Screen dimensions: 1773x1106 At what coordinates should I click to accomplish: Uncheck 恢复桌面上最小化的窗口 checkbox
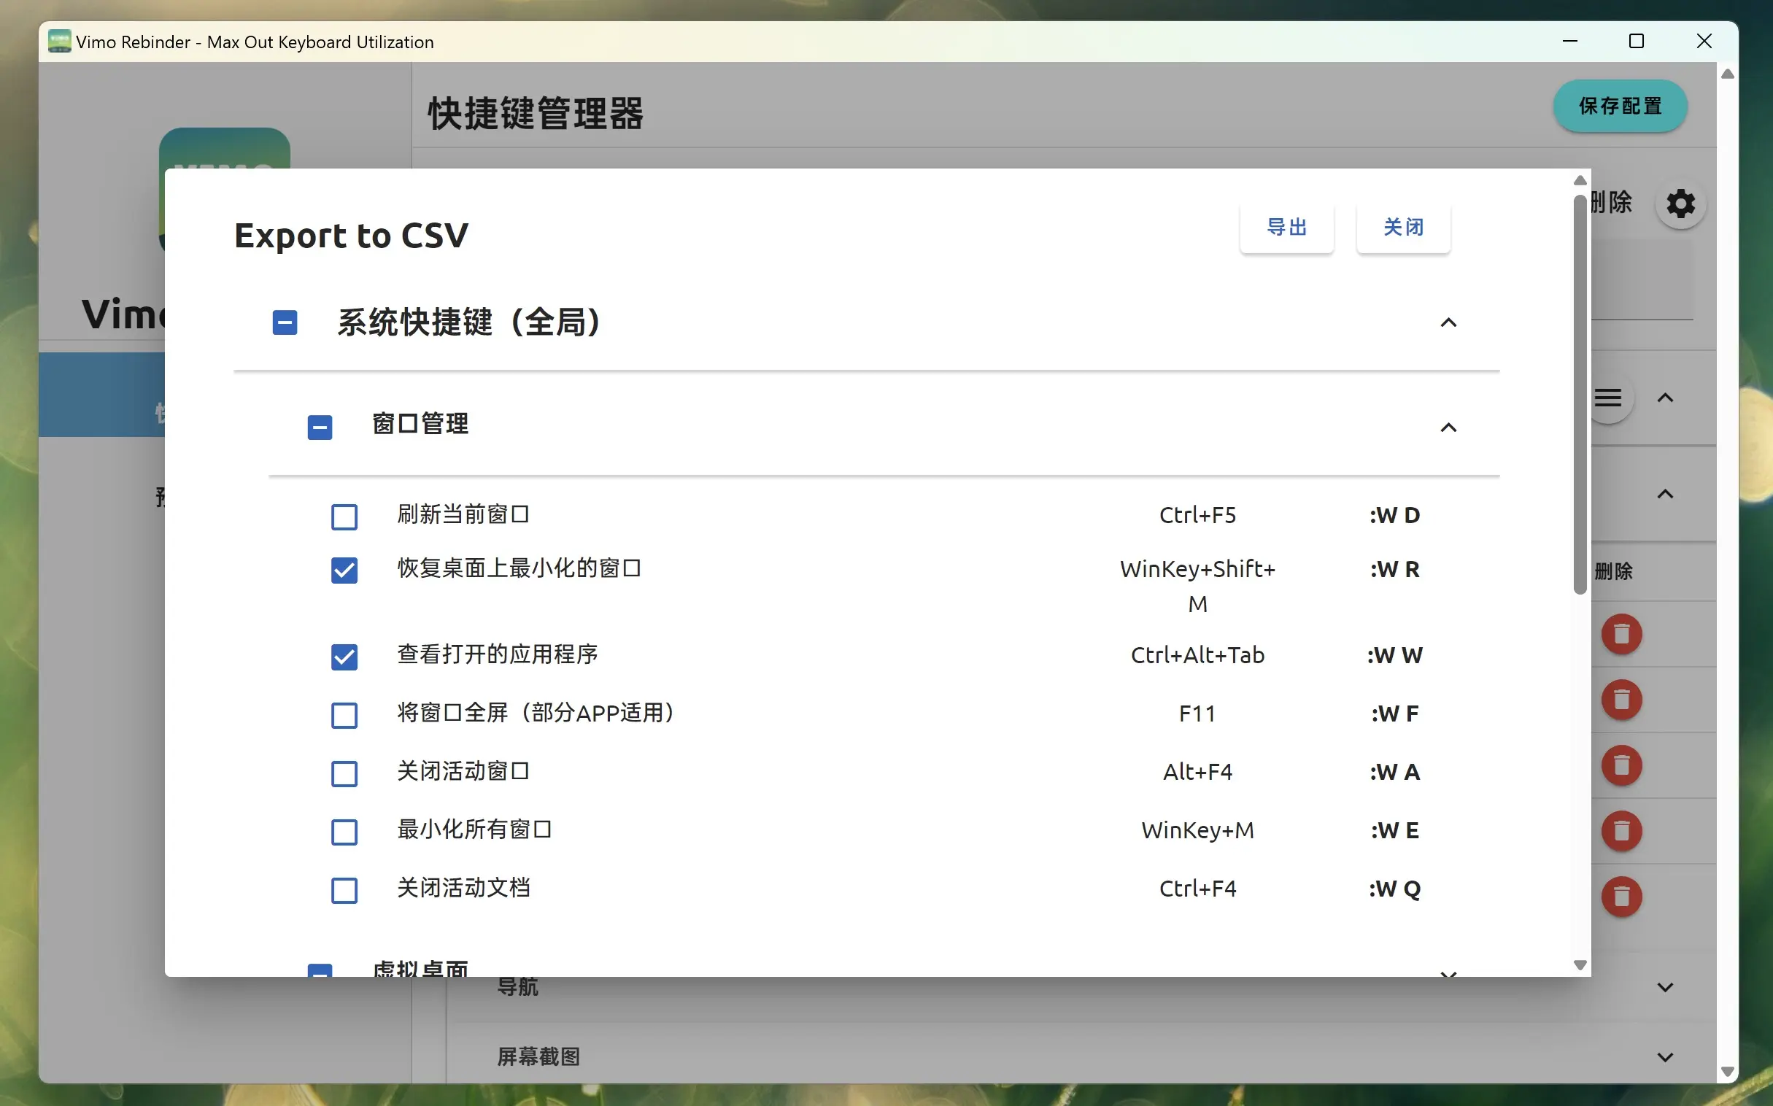[x=344, y=571]
